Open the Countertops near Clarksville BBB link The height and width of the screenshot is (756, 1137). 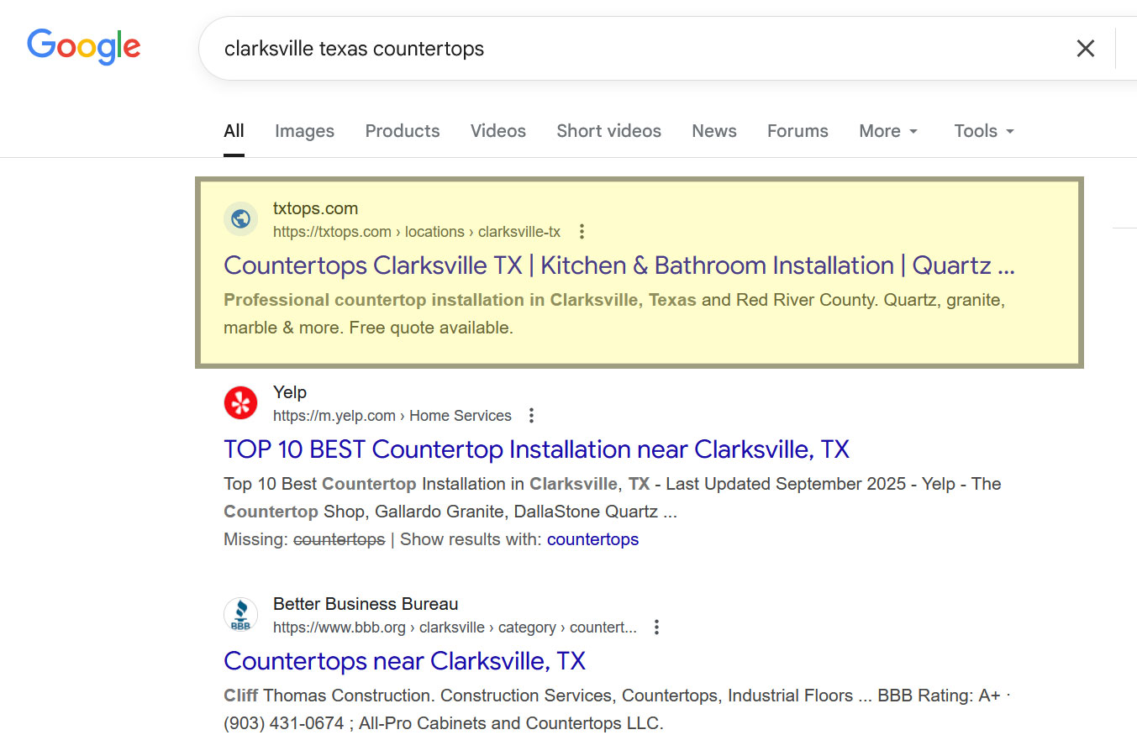404,661
